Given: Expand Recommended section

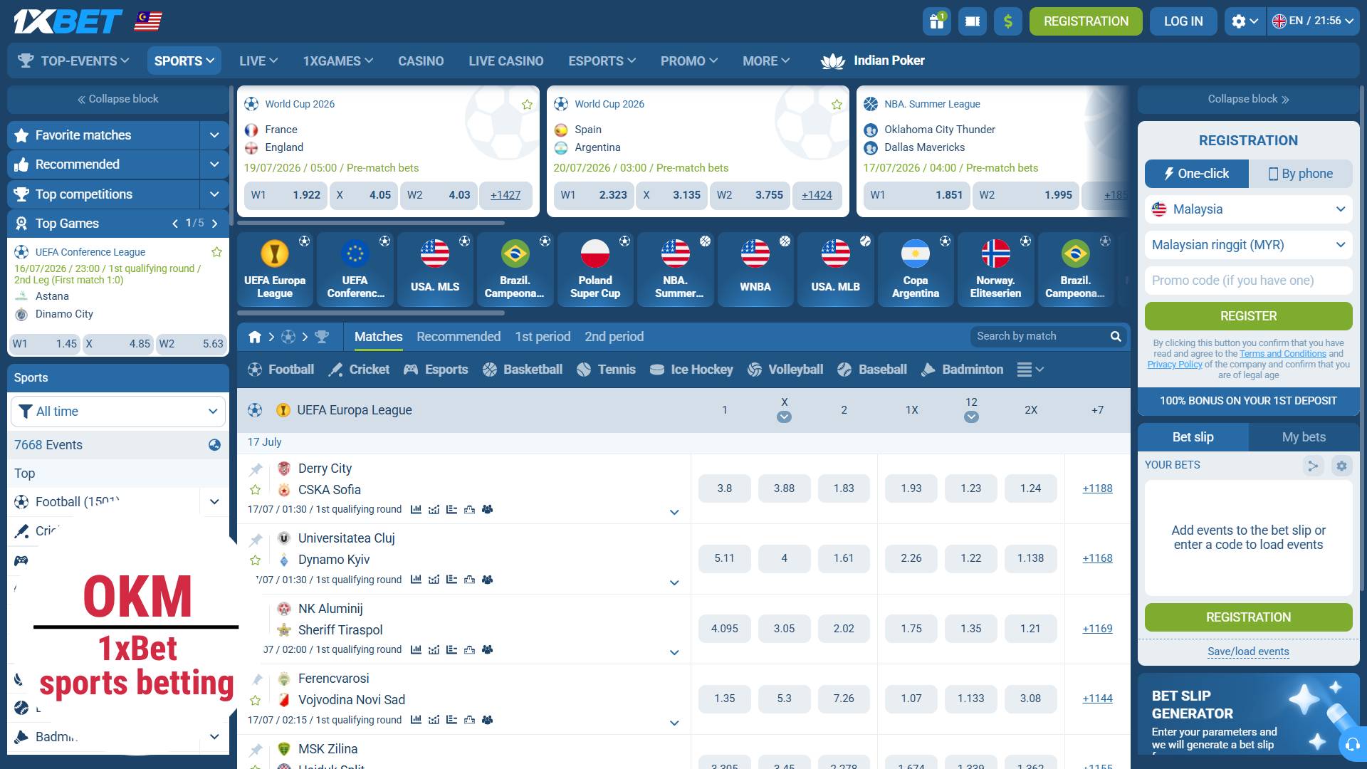Looking at the screenshot, I should pyautogui.click(x=214, y=164).
